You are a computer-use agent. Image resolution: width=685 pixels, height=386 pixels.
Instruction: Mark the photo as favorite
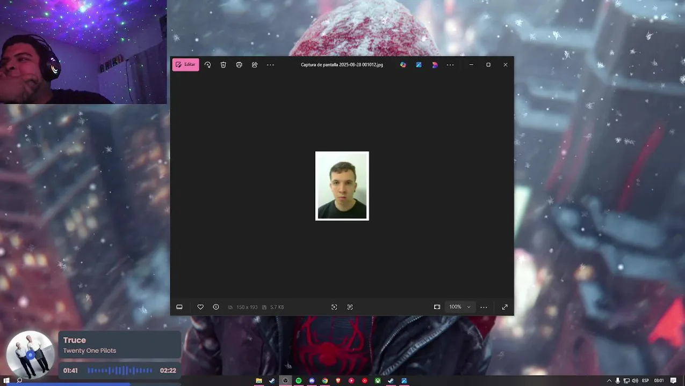[200, 307]
